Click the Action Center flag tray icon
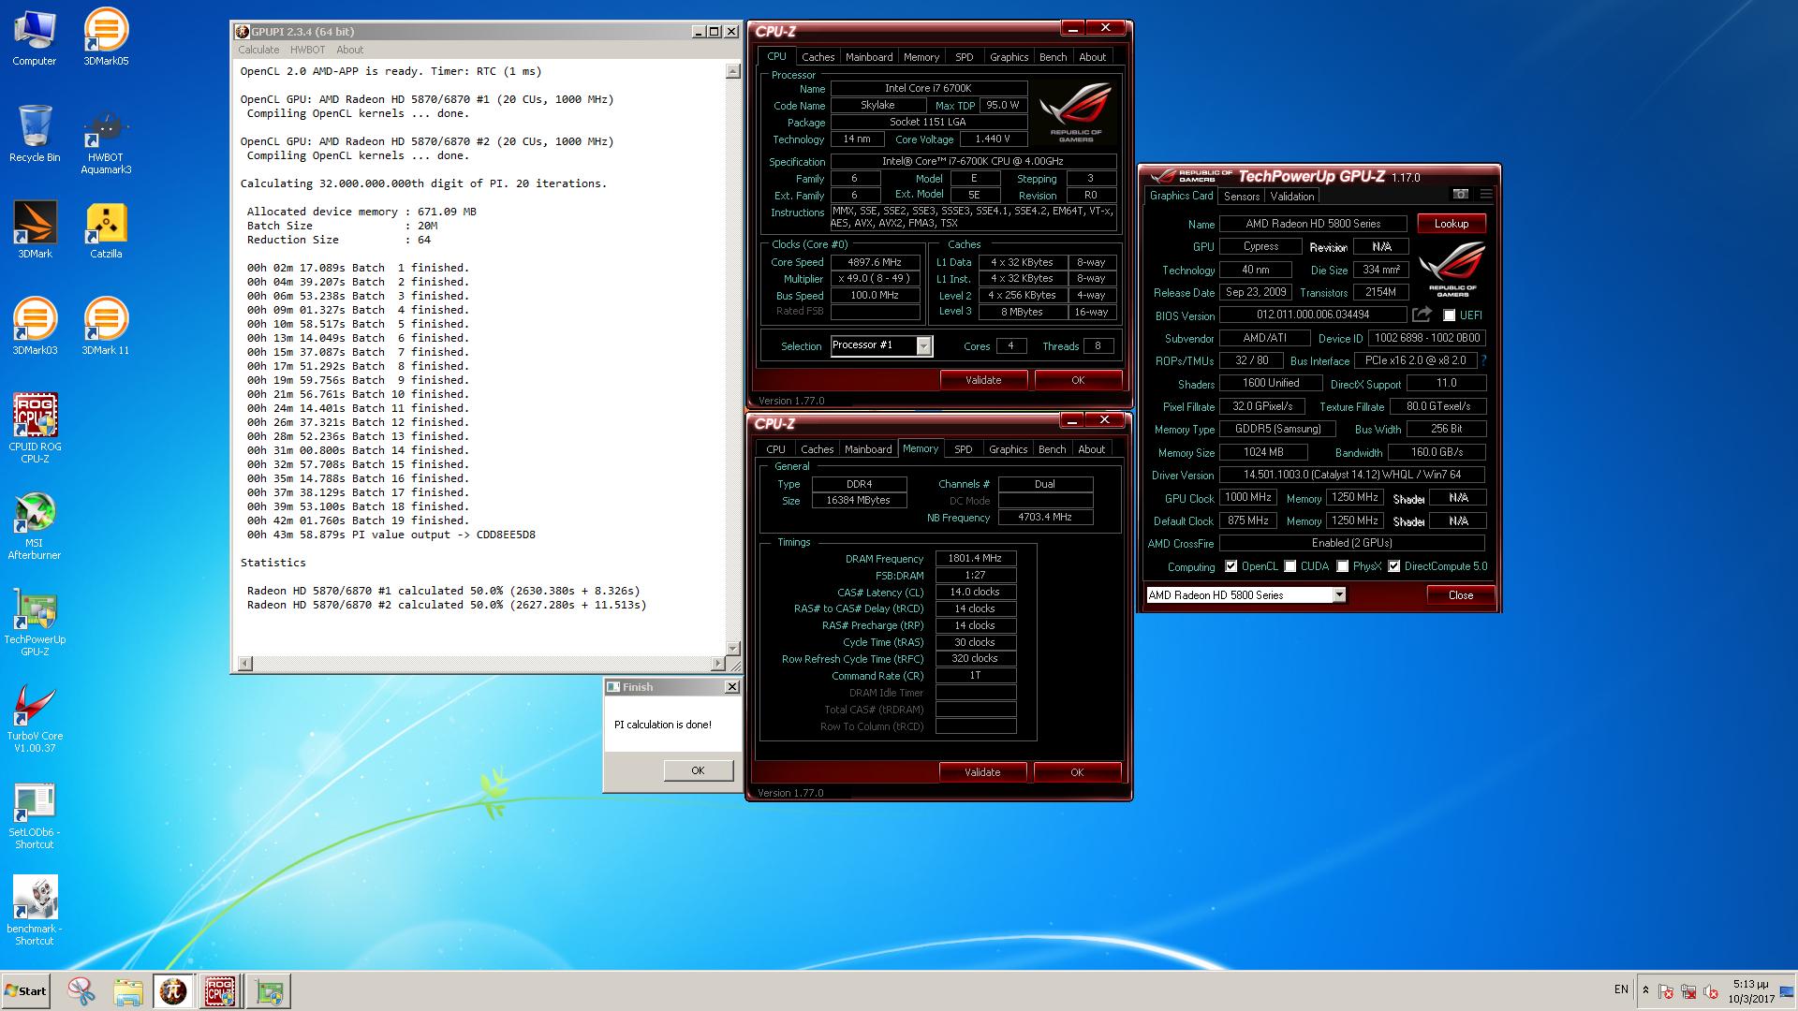Screen dimensions: 1798x1011 1665,991
